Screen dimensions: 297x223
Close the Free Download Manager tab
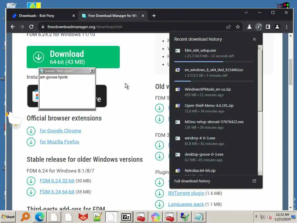pyautogui.click(x=143, y=16)
